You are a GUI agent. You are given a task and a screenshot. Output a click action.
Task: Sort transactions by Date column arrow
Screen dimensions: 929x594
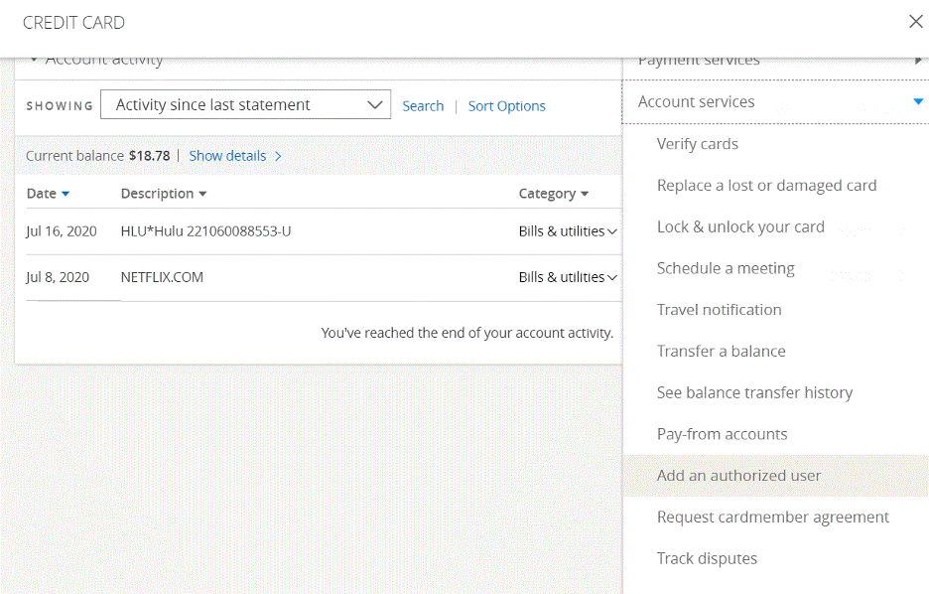(x=66, y=194)
